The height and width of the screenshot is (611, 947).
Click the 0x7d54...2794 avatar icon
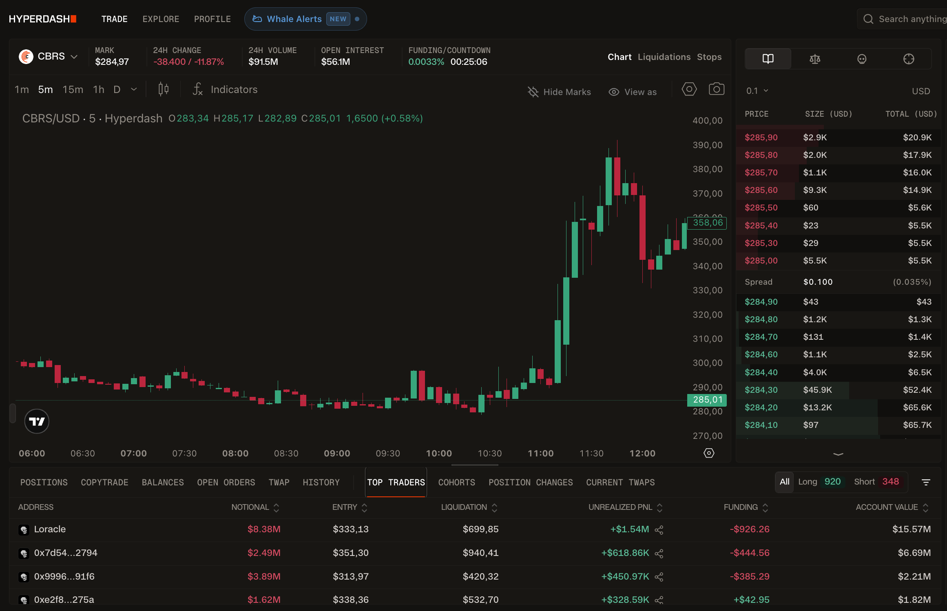pos(24,553)
